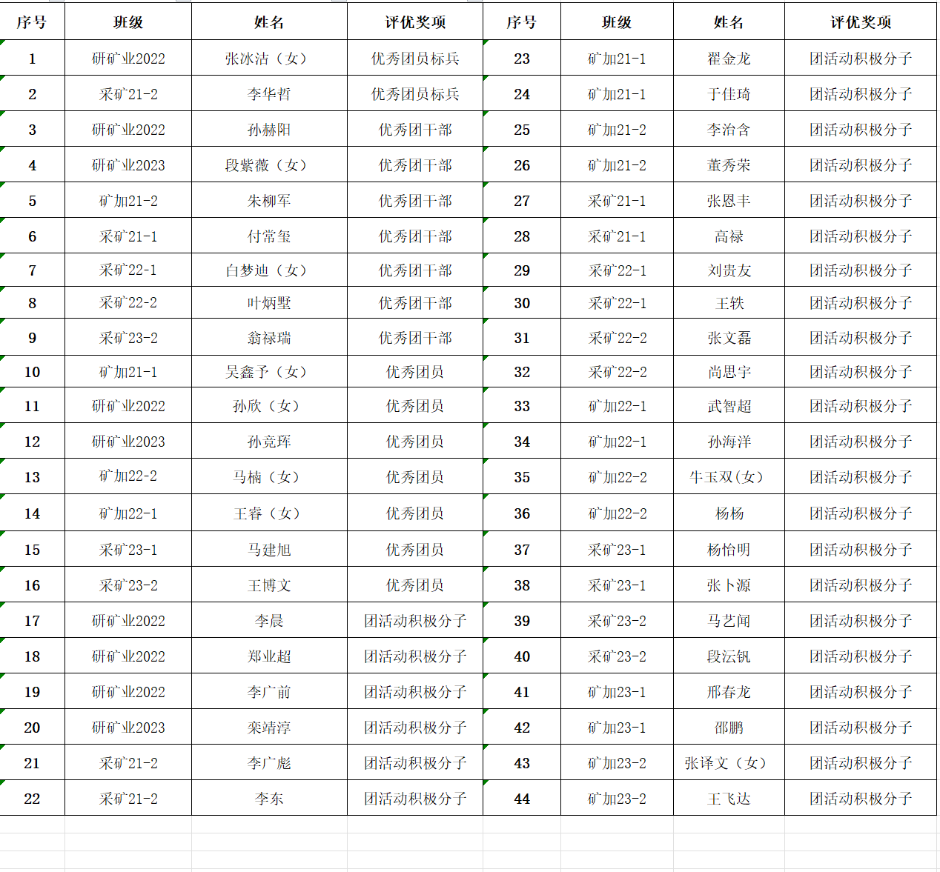Select the right-side 姓名 header cell
940x872 pixels.
click(728, 22)
